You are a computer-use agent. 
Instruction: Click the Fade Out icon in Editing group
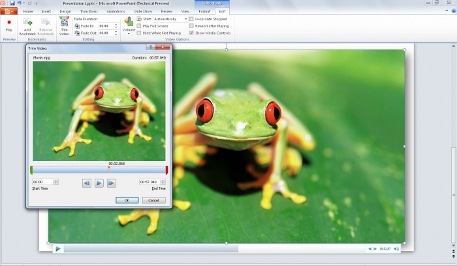[x=77, y=33]
